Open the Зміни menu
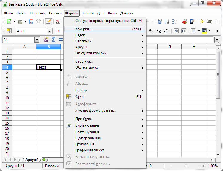 [x=21, y=13]
